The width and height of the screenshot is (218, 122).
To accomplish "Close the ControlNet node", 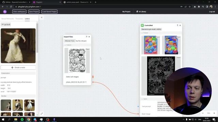I will pyautogui.click(x=180, y=25).
